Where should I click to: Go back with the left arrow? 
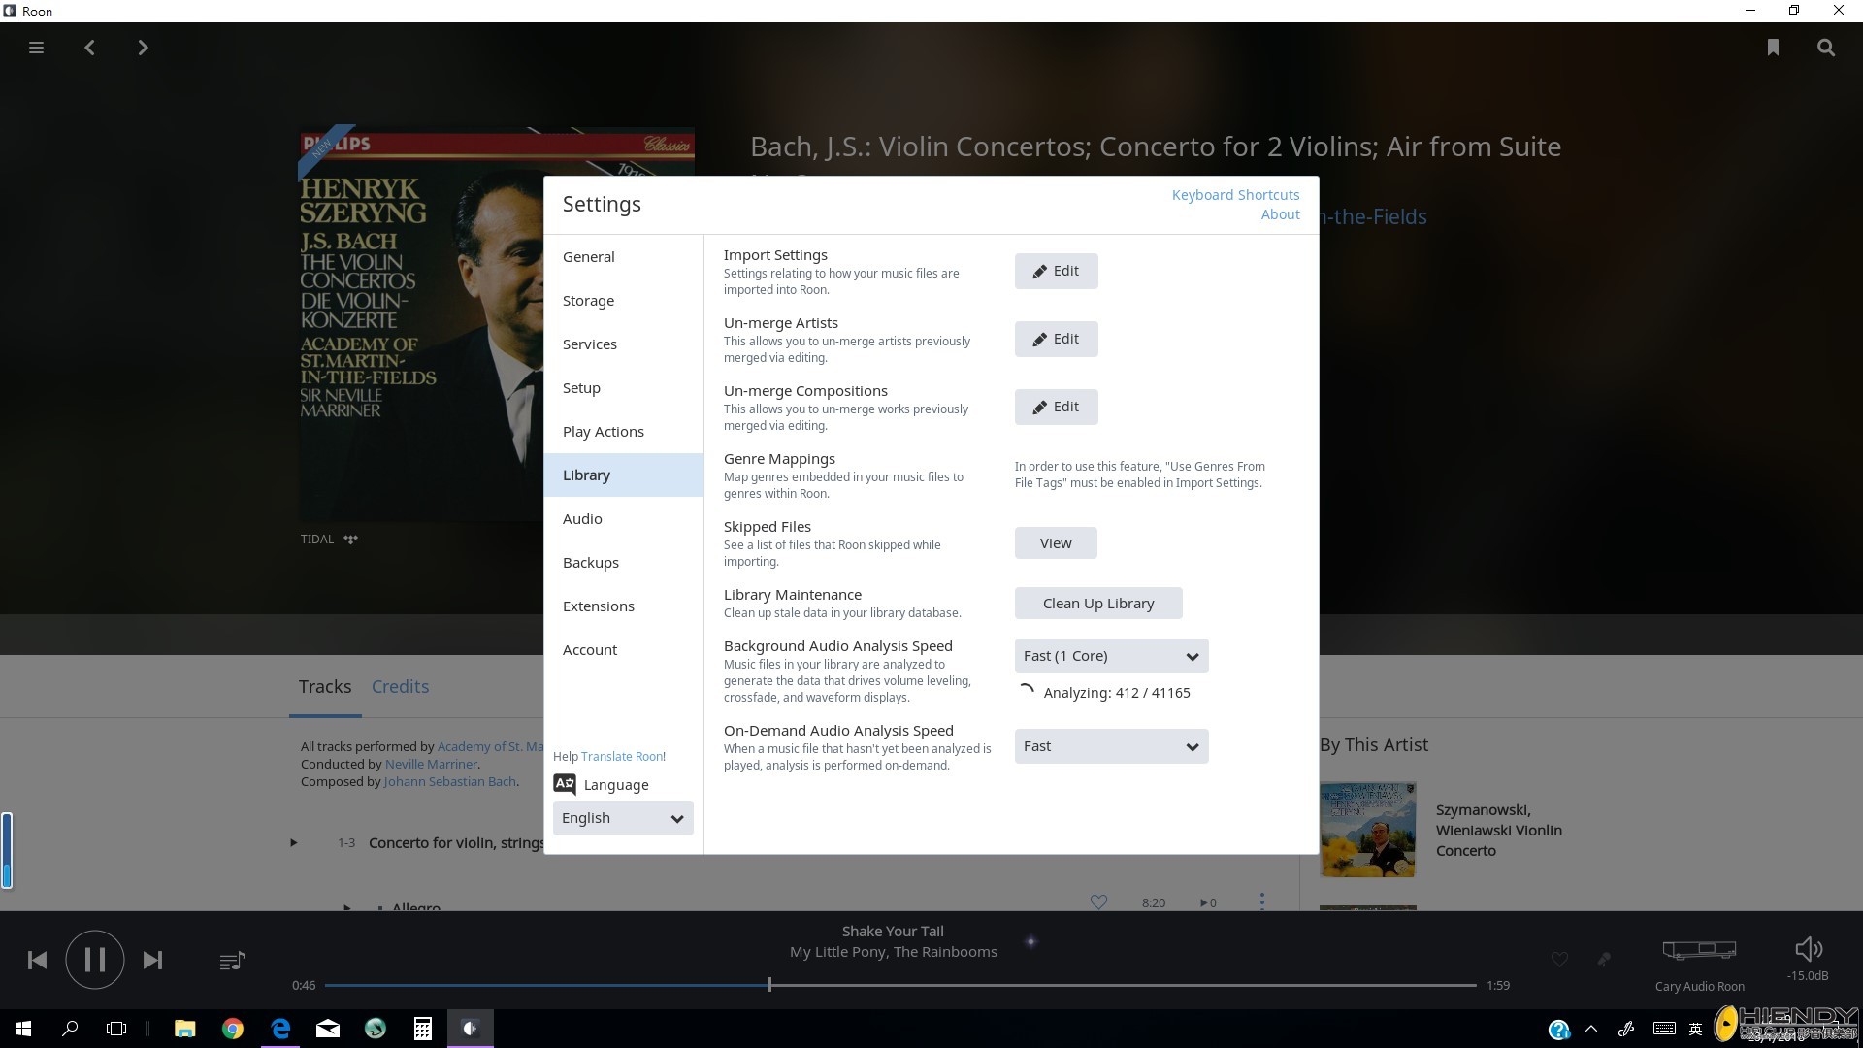click(89, 48)
